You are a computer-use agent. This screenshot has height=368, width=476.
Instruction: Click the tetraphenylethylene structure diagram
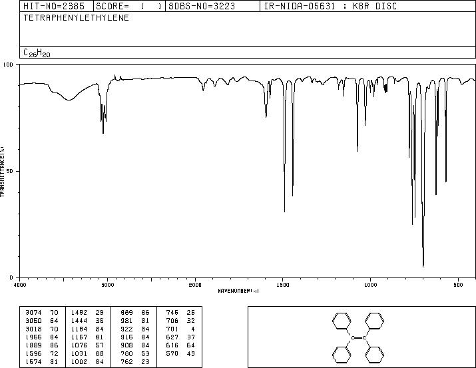[x=358, y=337]
